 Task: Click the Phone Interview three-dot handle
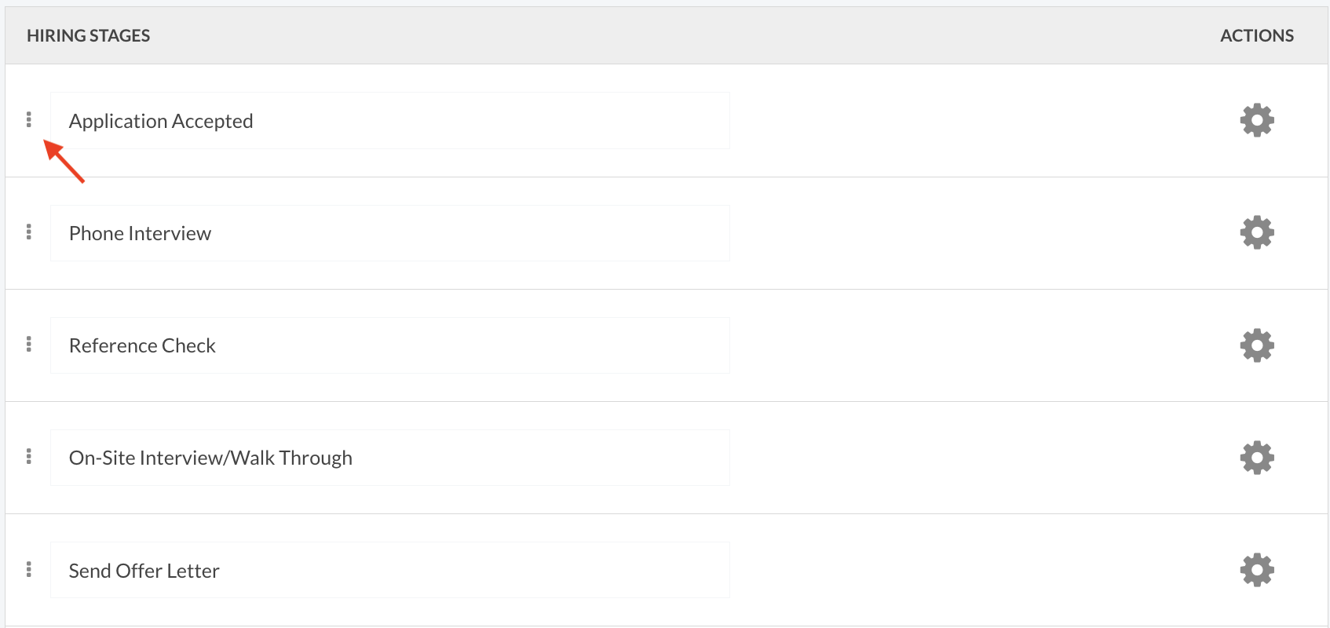[x=29, y=232]
